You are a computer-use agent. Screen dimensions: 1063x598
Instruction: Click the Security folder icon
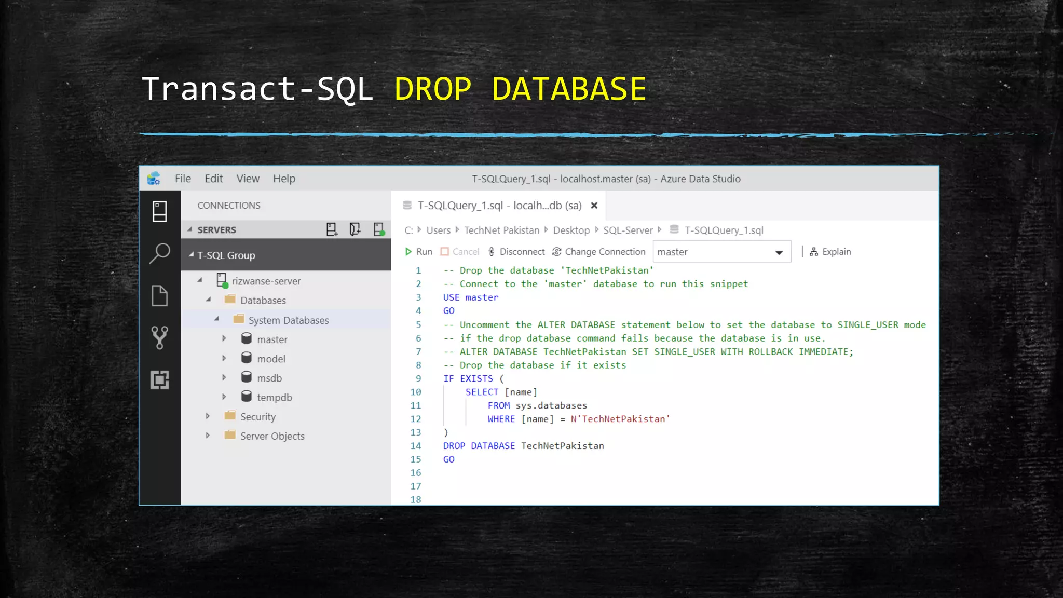pyautogui.click(x=230, y=416)
